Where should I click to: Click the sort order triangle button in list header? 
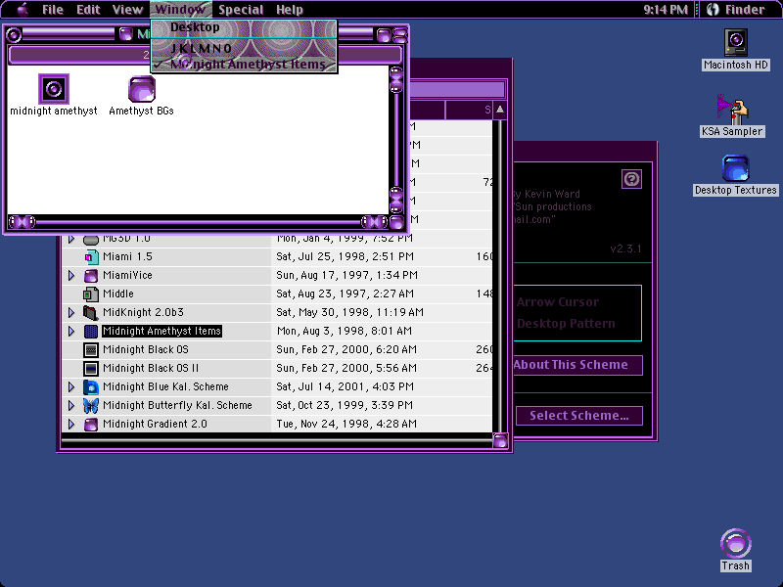point(500,110)
